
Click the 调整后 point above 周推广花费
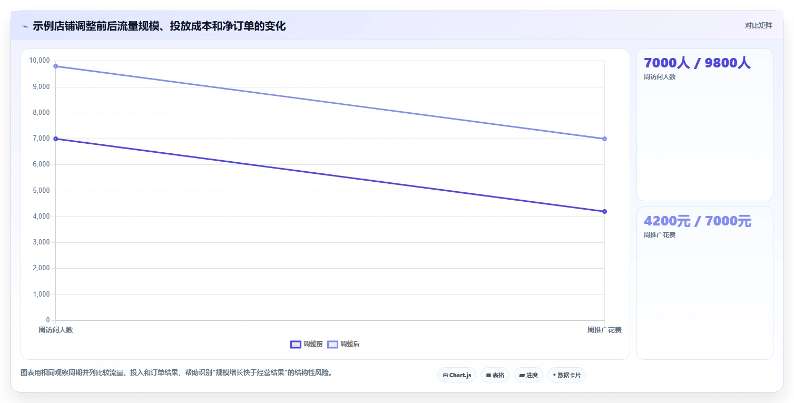pyautogui.click(x=604, y=139)
